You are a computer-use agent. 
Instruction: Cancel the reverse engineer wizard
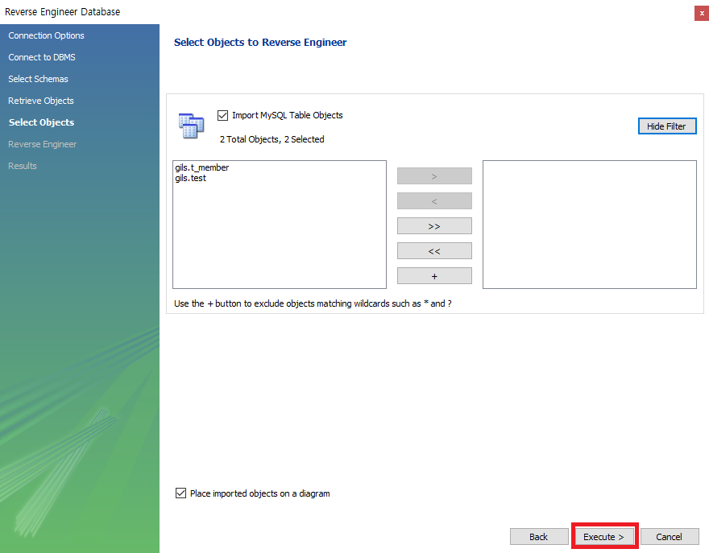click(x=670, y=537)
